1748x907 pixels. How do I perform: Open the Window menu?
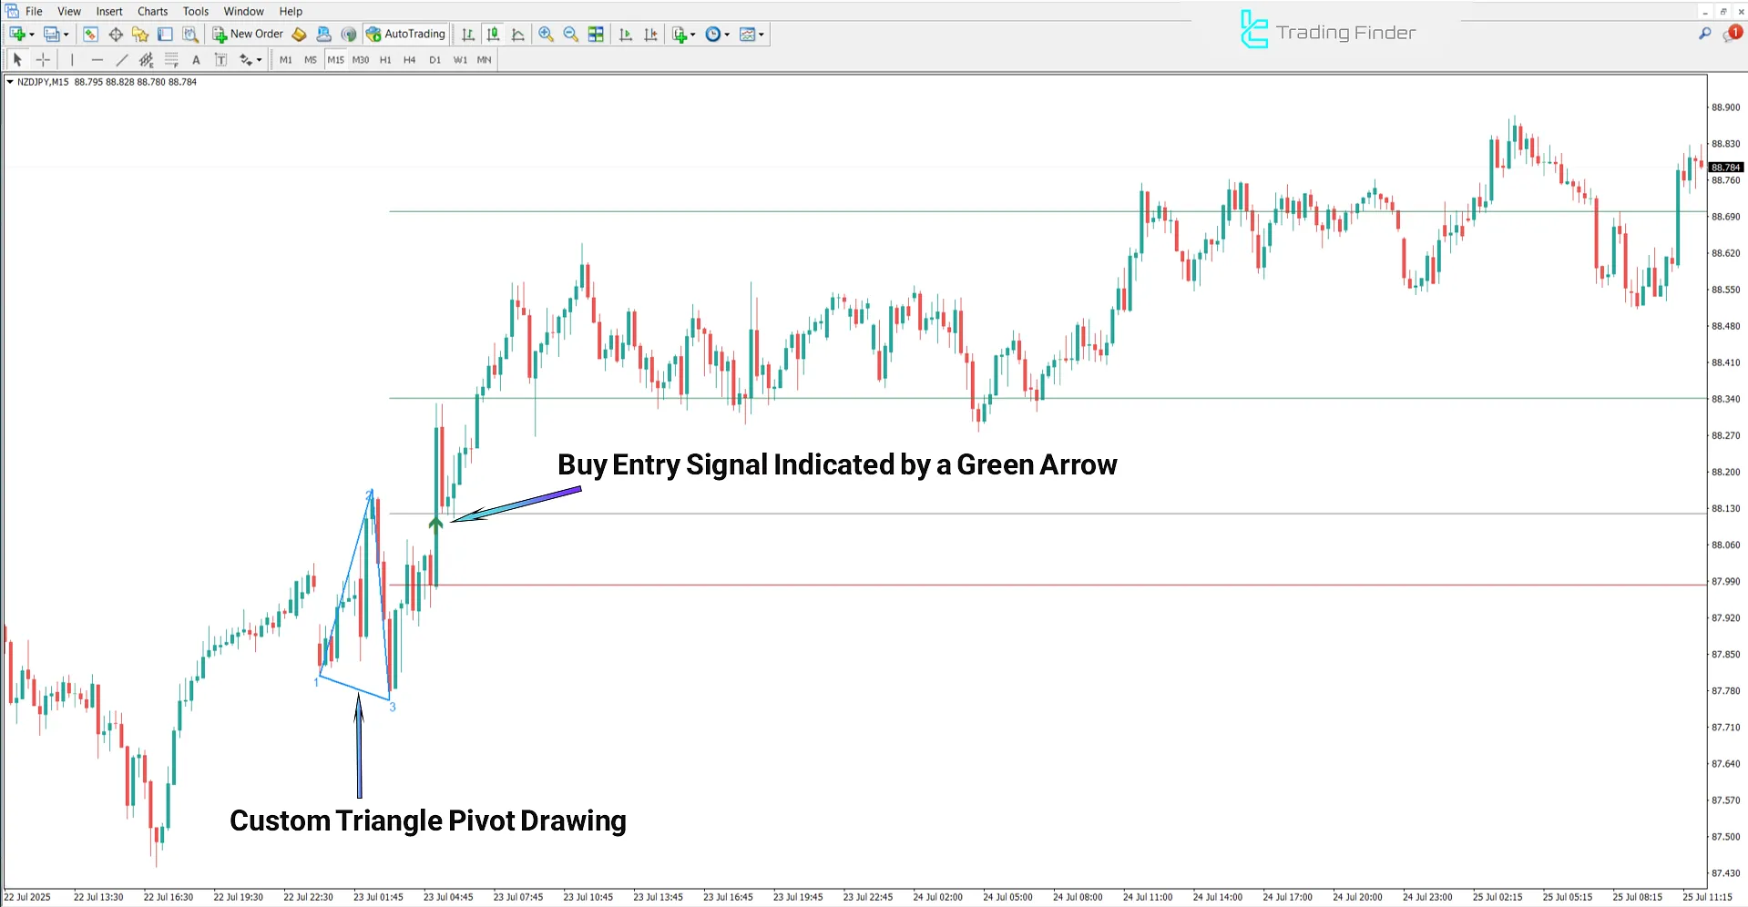point(244,11)
